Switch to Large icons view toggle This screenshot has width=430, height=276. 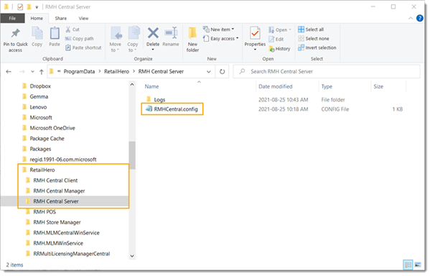(x=418, y=265)
